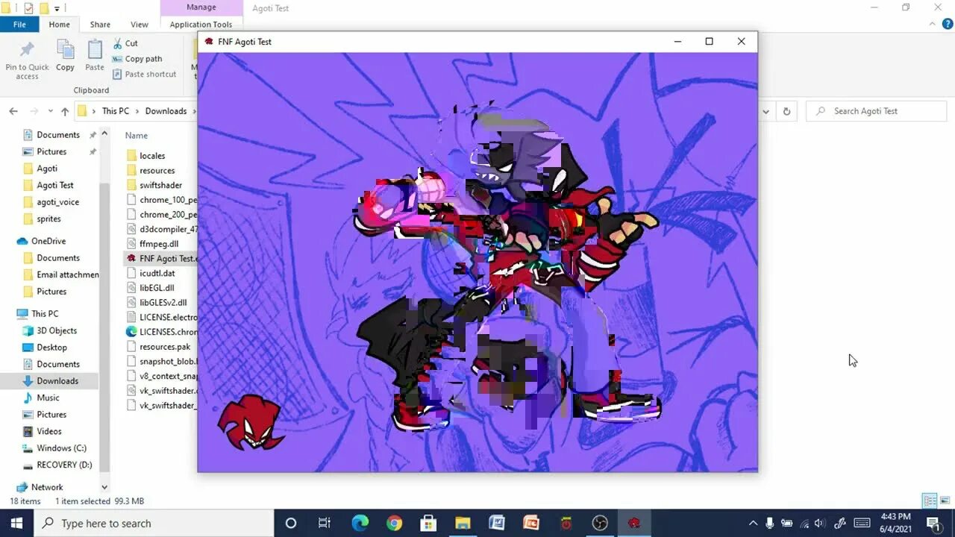Screen dimensions: 955x537
Task: Select the swiftshader folder
Action: pos(160,185)
